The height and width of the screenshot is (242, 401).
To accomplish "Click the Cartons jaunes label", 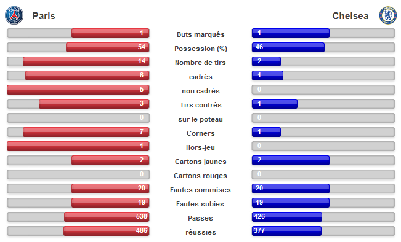I will (201, 162).
